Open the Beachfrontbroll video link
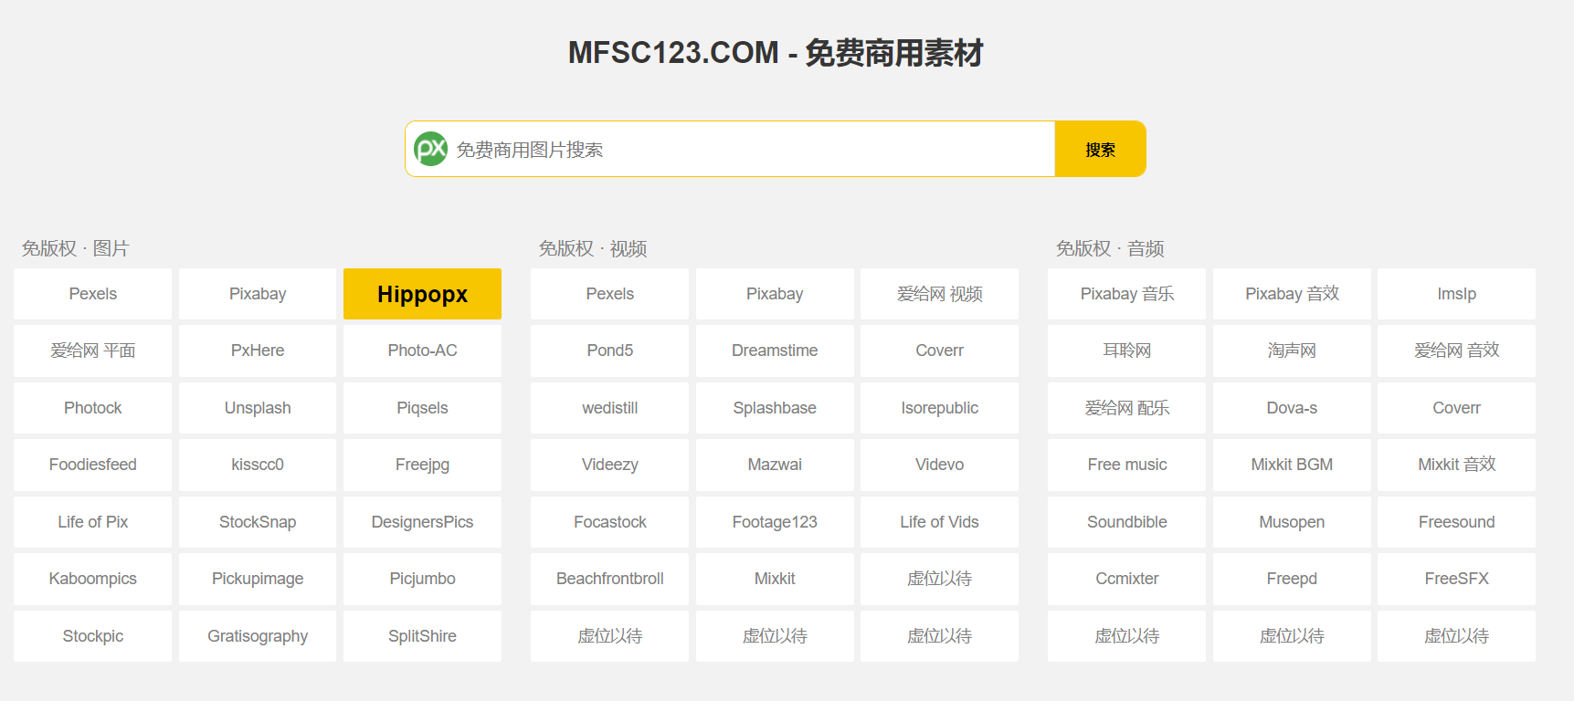The height and width of the screenshot is (701, 1574). coord(609,579)
